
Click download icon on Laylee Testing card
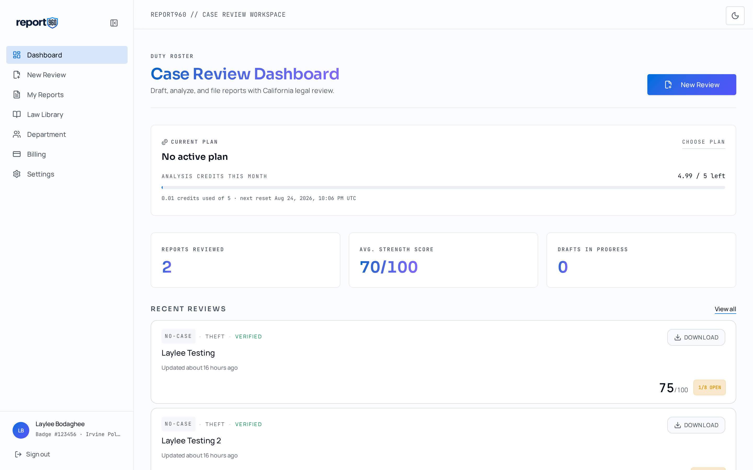click(x=677, y=337)
